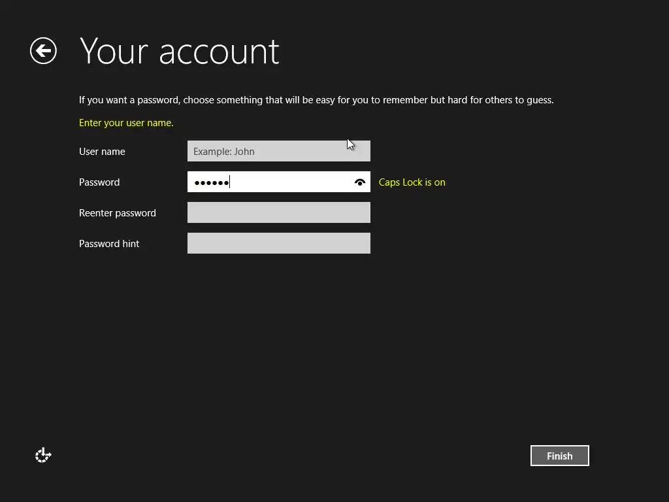This screenshot has width=669, height=502.
Task: Open the Ease of Access icon
Action: [43, 455]
